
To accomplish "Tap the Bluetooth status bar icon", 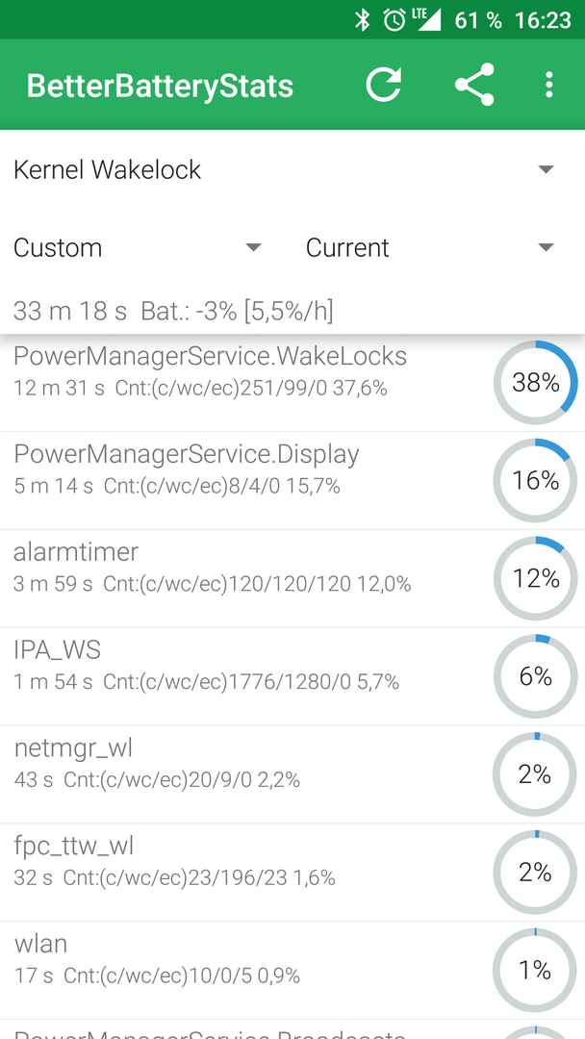I will click(362, 20).
